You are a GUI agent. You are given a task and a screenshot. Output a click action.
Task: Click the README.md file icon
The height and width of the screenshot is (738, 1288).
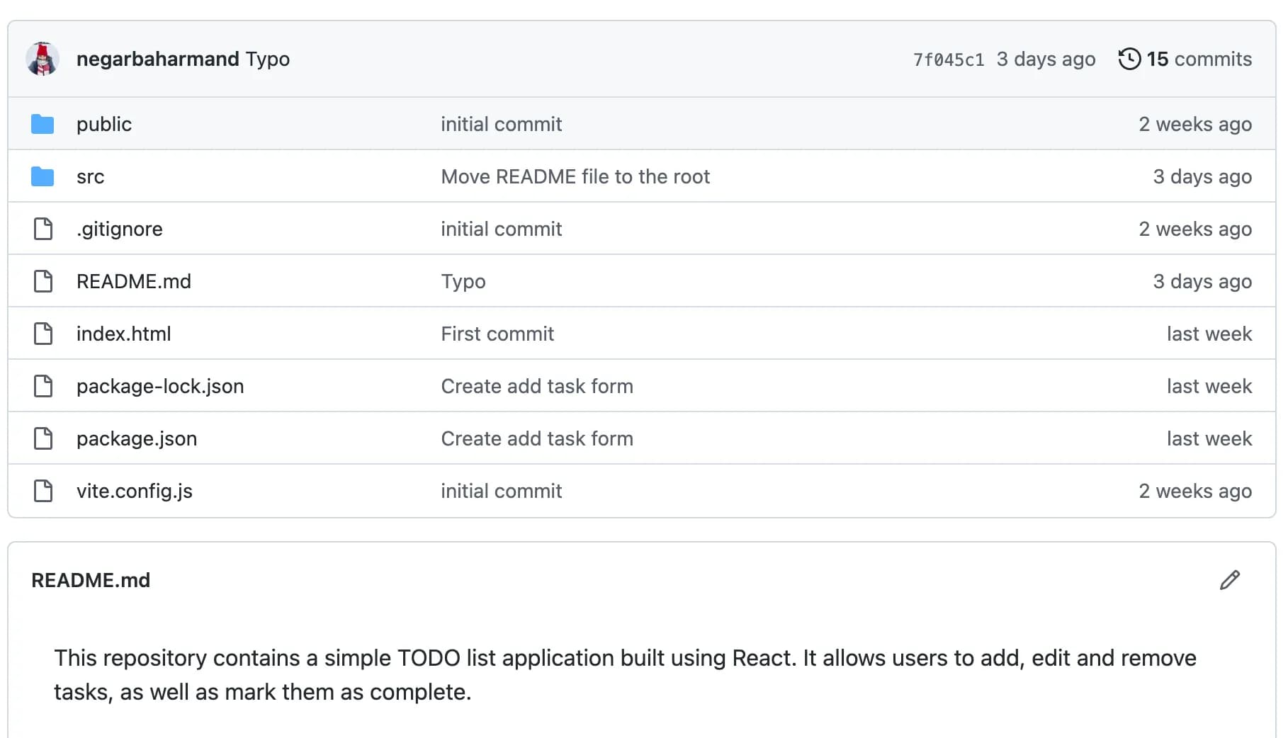point(43,280)
